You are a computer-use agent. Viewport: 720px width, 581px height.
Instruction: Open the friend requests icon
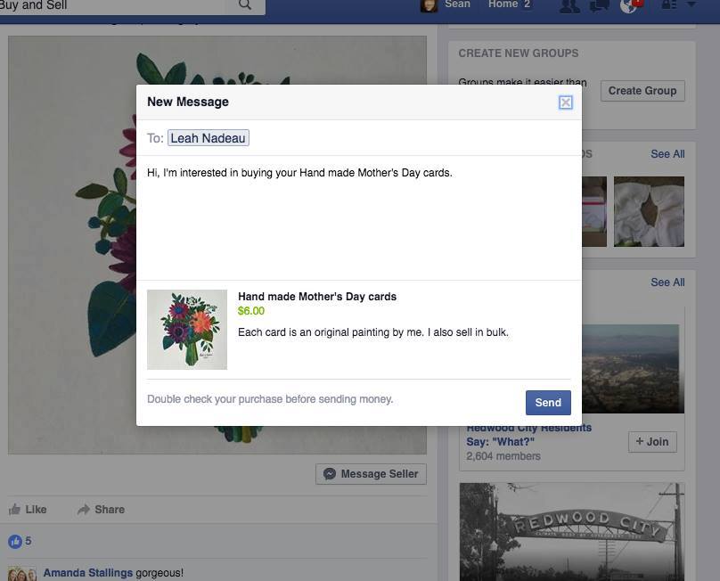point(569,5)
